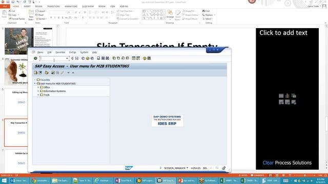328x184 pixels.
Task: Open SESSION_MANAGER dropdown in SAP status bar
Action: click(x=187, y=168)
